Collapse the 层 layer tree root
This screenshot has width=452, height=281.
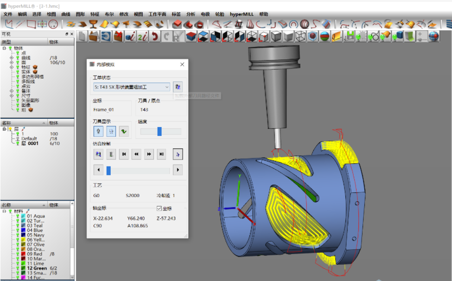4,129
